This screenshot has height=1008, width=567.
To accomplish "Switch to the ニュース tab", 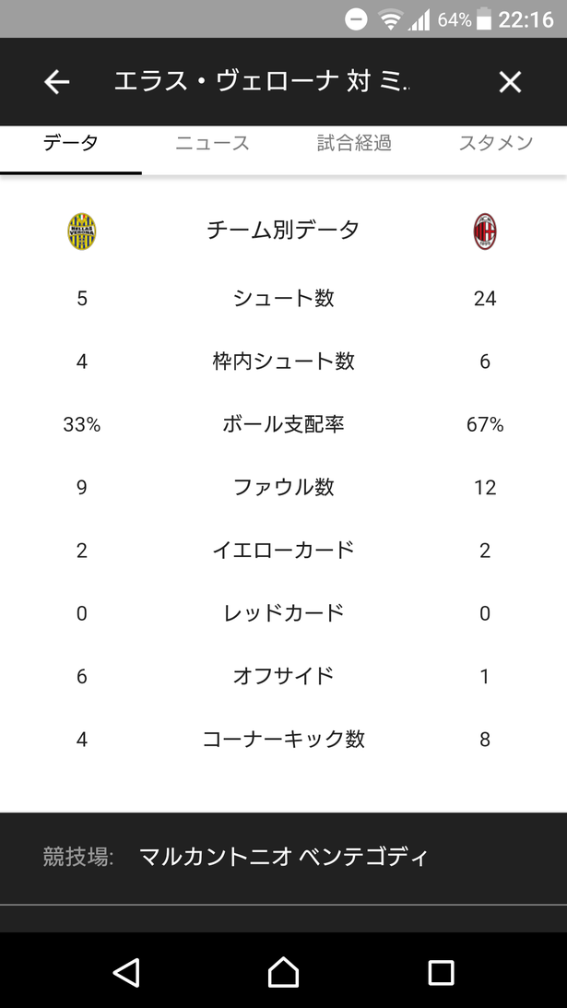I will tap(212, 143).
